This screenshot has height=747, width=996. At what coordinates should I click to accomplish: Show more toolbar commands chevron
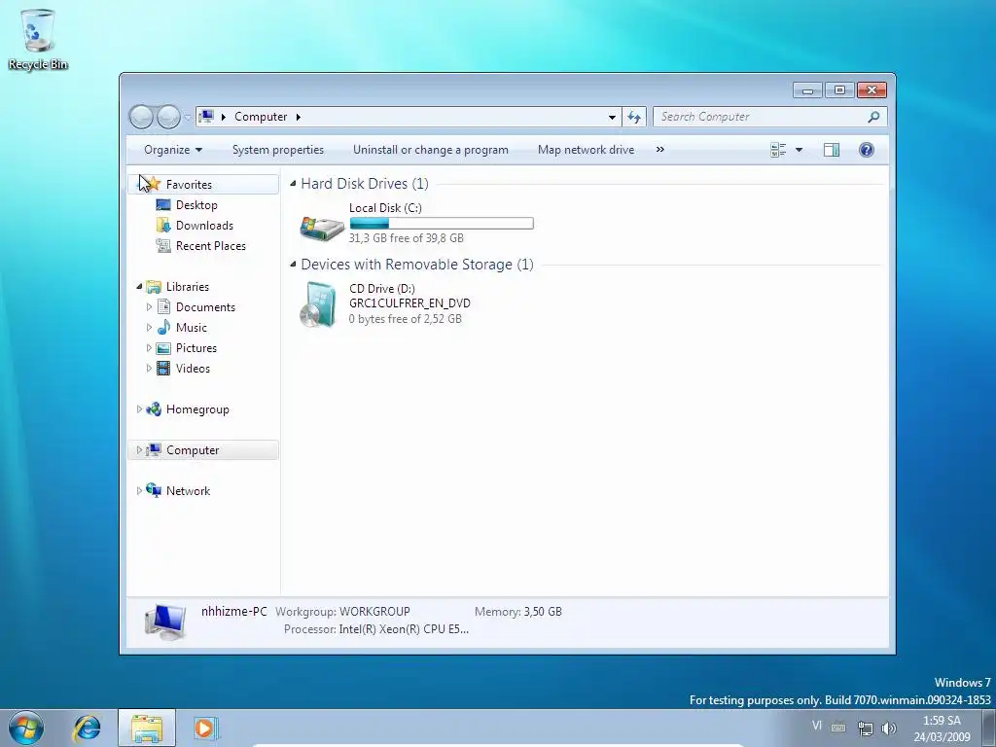click(660, 149)
